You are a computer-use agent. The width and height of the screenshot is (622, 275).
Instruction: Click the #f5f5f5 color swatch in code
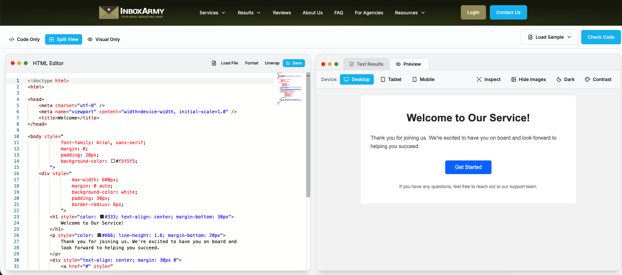113,161
